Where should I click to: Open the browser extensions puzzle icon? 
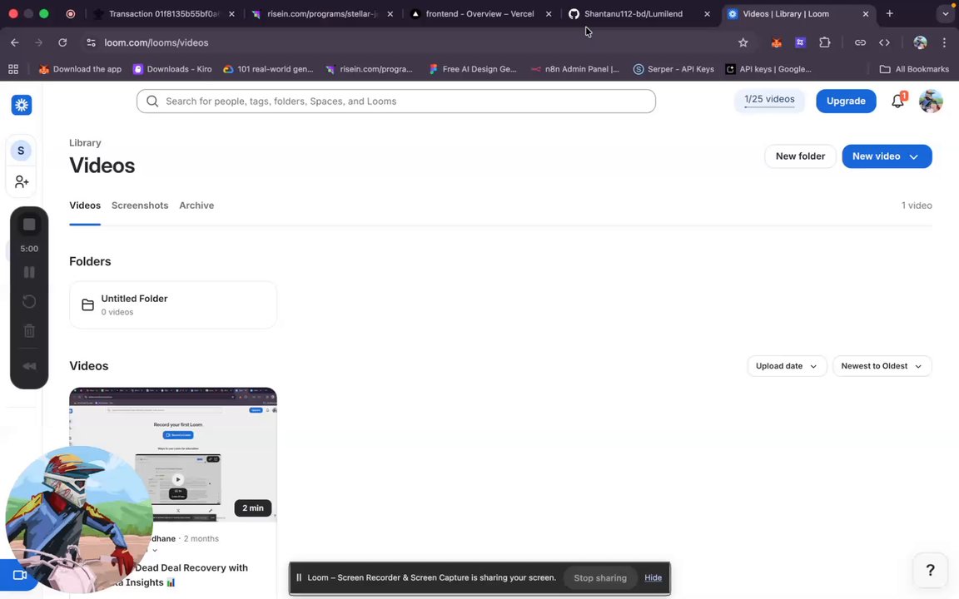click(x=825, y=42)
